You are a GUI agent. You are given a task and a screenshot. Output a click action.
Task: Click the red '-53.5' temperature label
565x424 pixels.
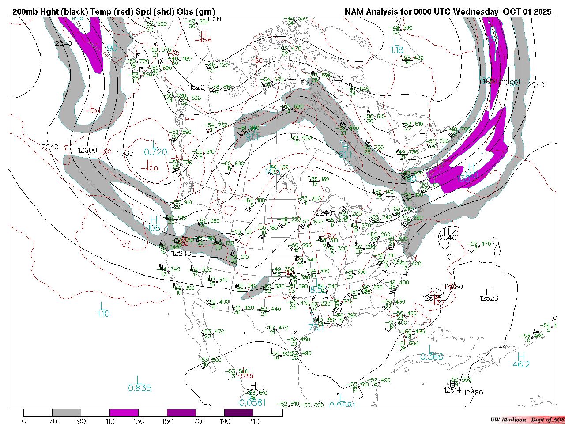[x=245, y=376]
